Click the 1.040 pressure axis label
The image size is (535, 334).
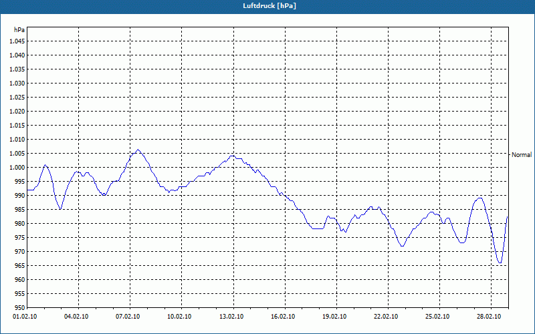(17, 55)
